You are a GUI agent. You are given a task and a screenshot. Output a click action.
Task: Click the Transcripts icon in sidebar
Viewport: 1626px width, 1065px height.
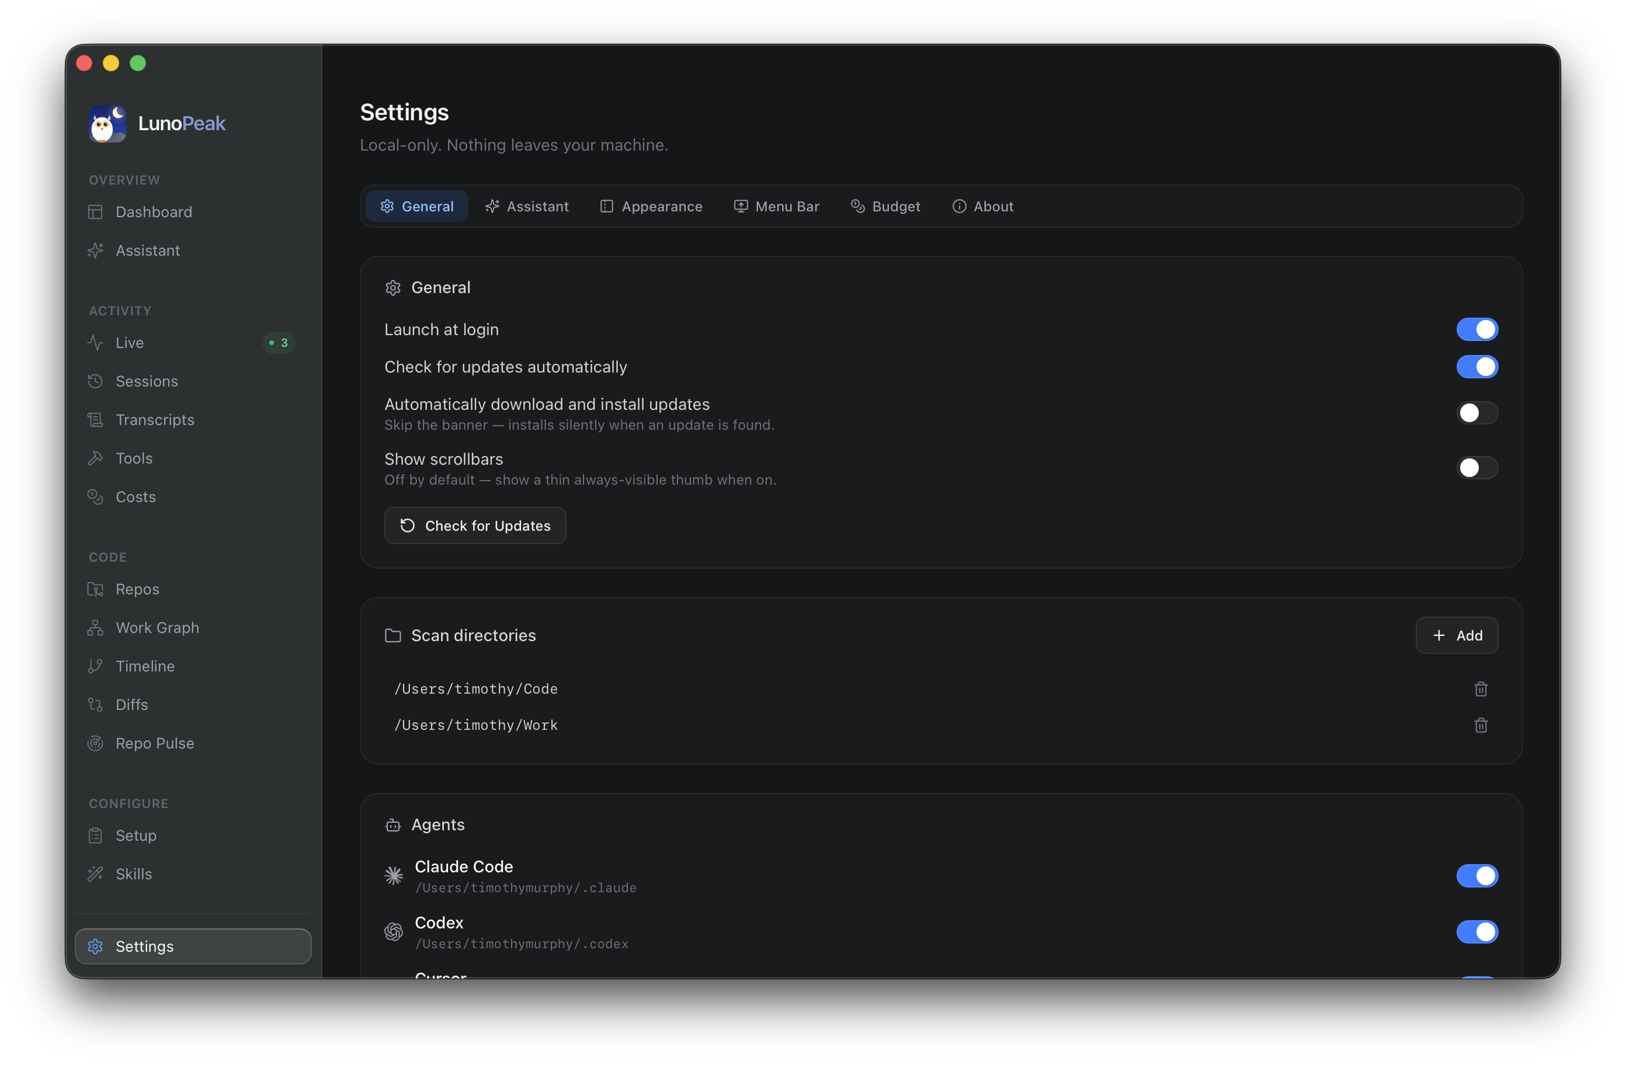[96, 419]
